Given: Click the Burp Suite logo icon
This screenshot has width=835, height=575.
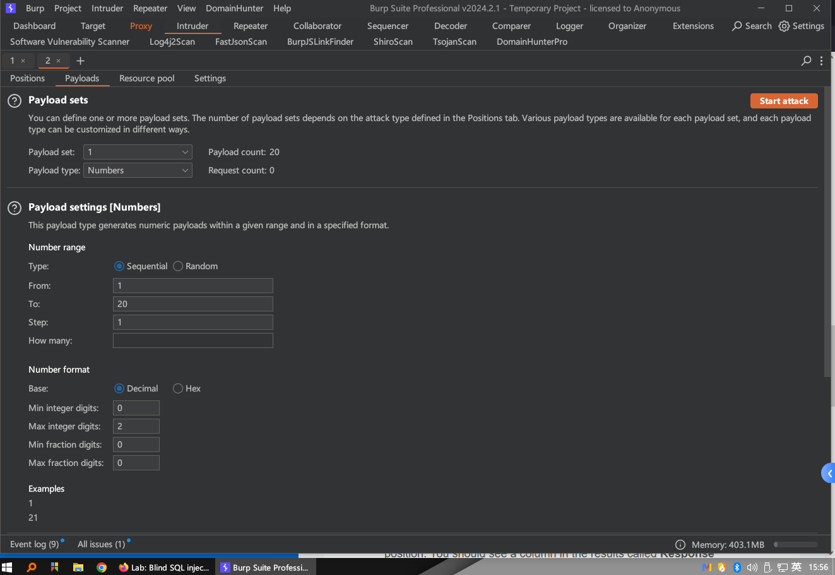Looking at the screenshot, I should [x=10, y=8].
